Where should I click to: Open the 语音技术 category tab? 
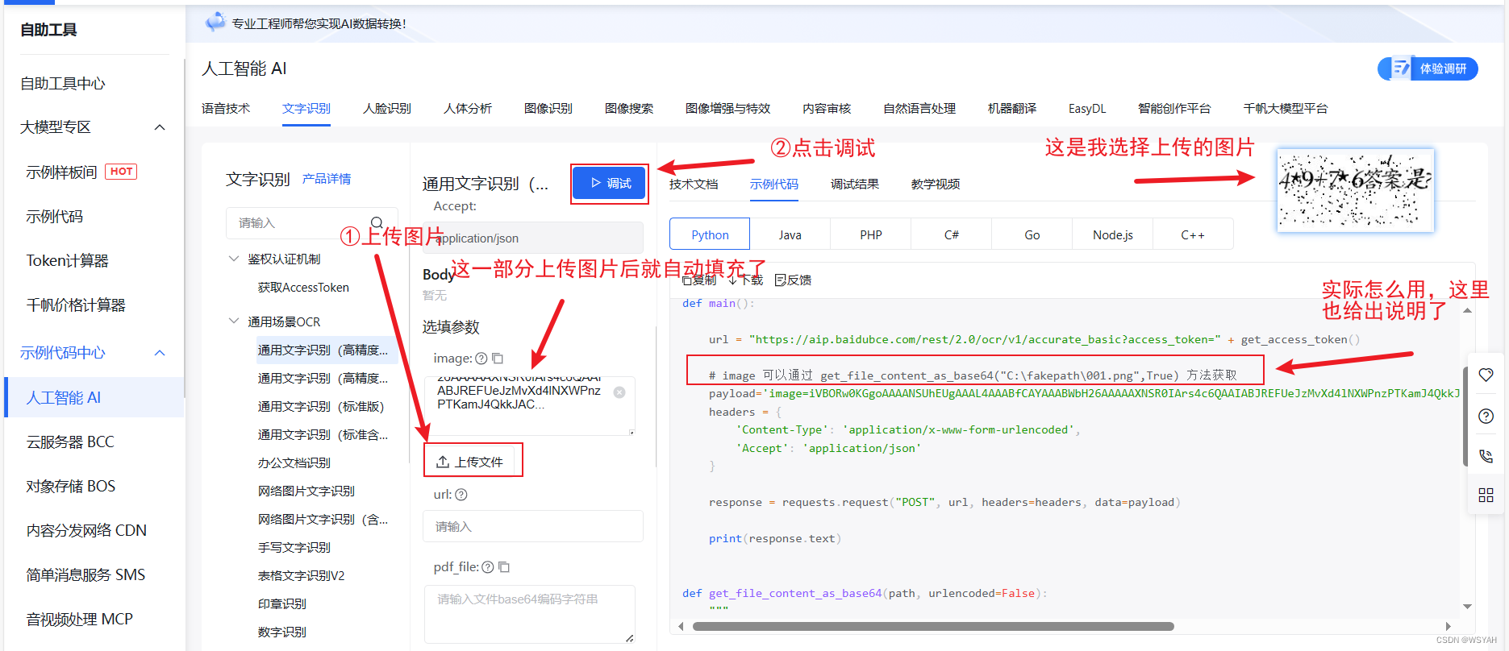(226, 108)
